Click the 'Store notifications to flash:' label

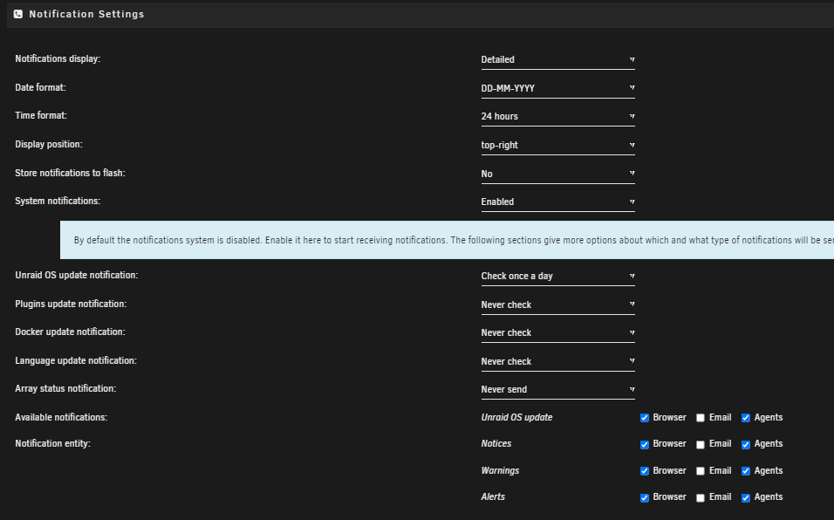[x=70, y=174]
